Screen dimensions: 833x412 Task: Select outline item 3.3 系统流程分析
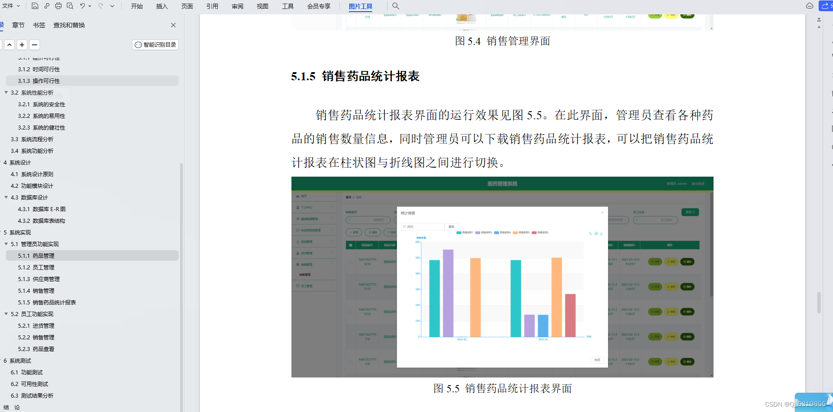(x=32, y=139)
